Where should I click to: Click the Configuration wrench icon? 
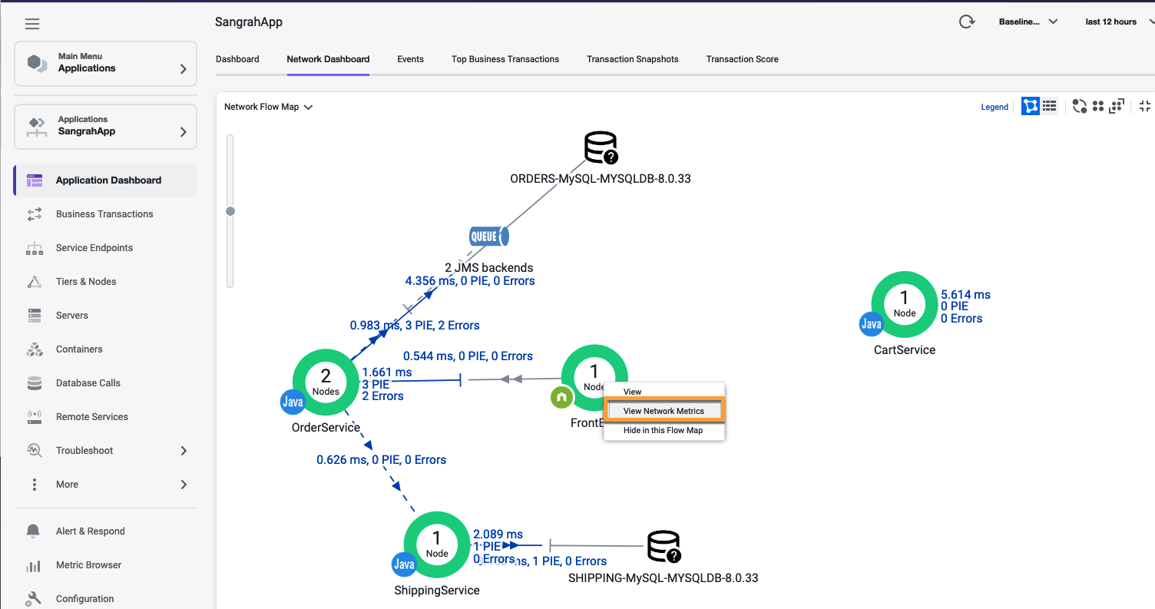click(33, 599)
